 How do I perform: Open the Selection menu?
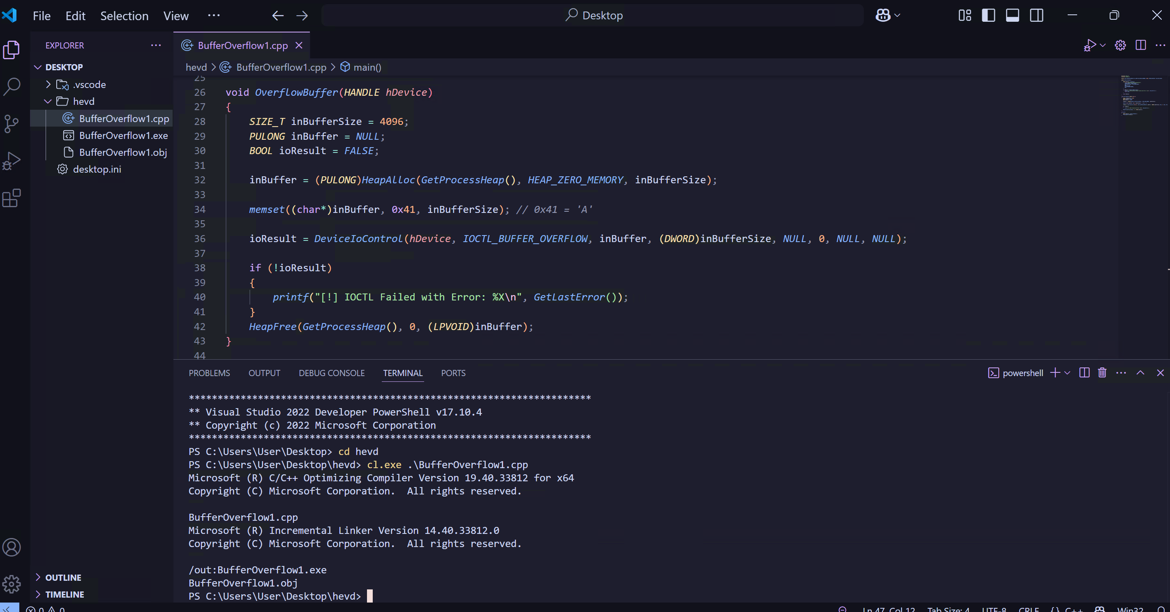coord(124,16)
